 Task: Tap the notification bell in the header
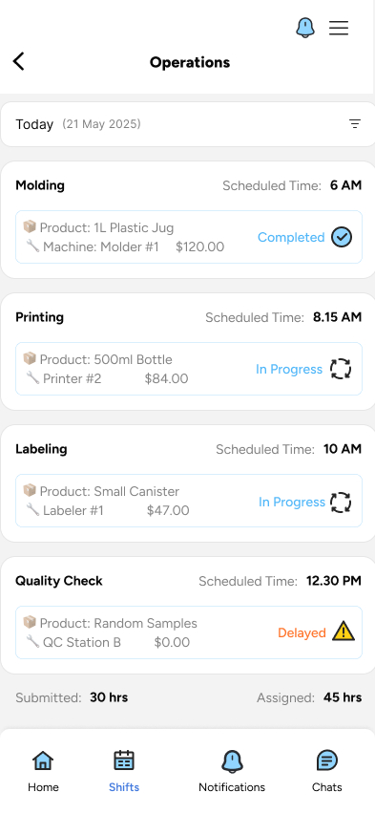(305, 28)
